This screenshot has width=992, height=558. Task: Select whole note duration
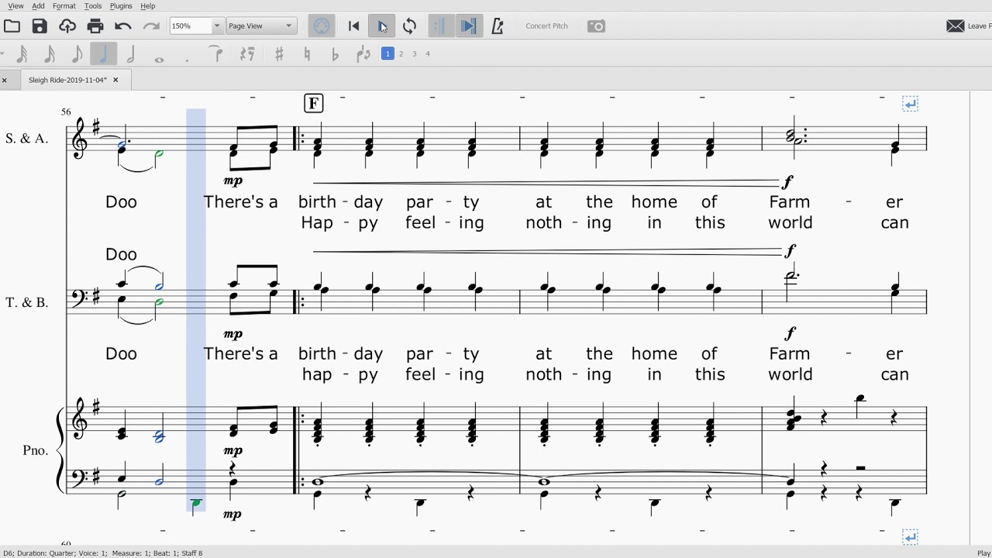(x=159, y=59)
